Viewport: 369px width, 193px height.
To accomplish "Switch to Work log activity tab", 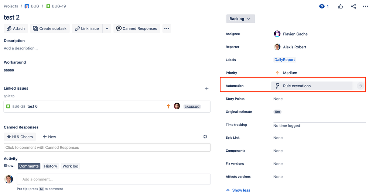I will (x=70, y=166).
